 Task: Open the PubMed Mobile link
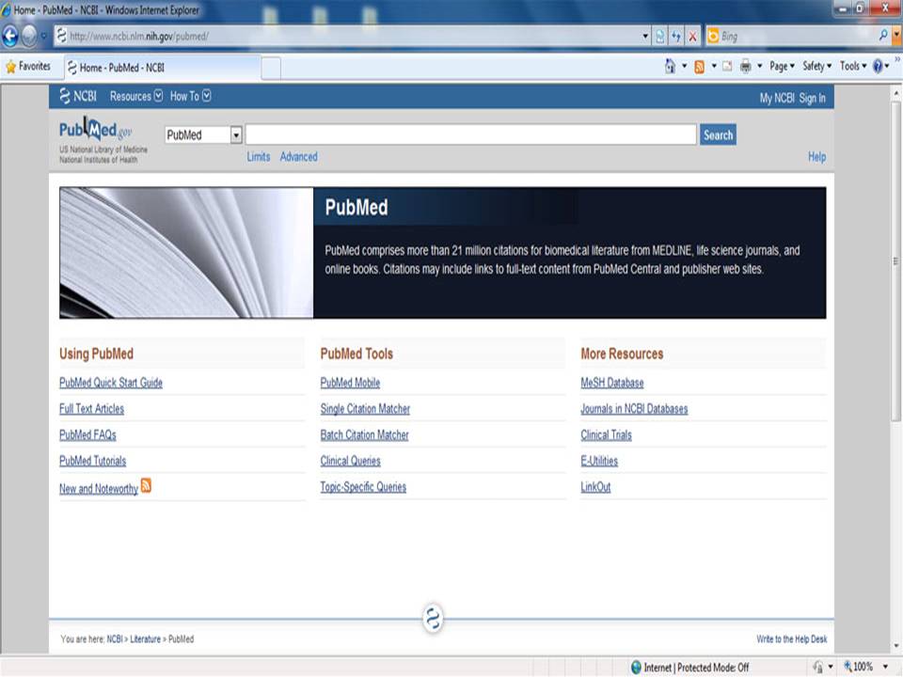coord(350,383)
